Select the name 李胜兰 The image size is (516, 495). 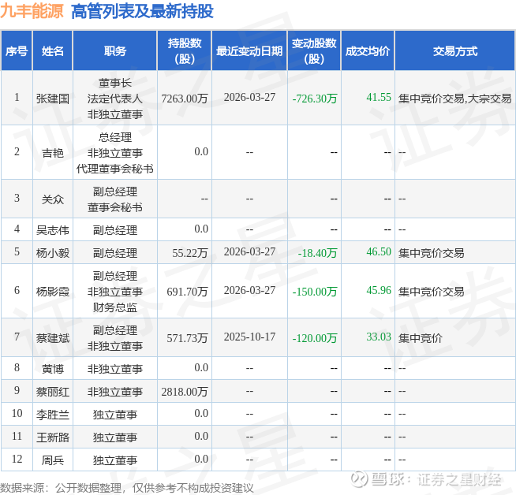pyautogui.click(x=53, y=415)
